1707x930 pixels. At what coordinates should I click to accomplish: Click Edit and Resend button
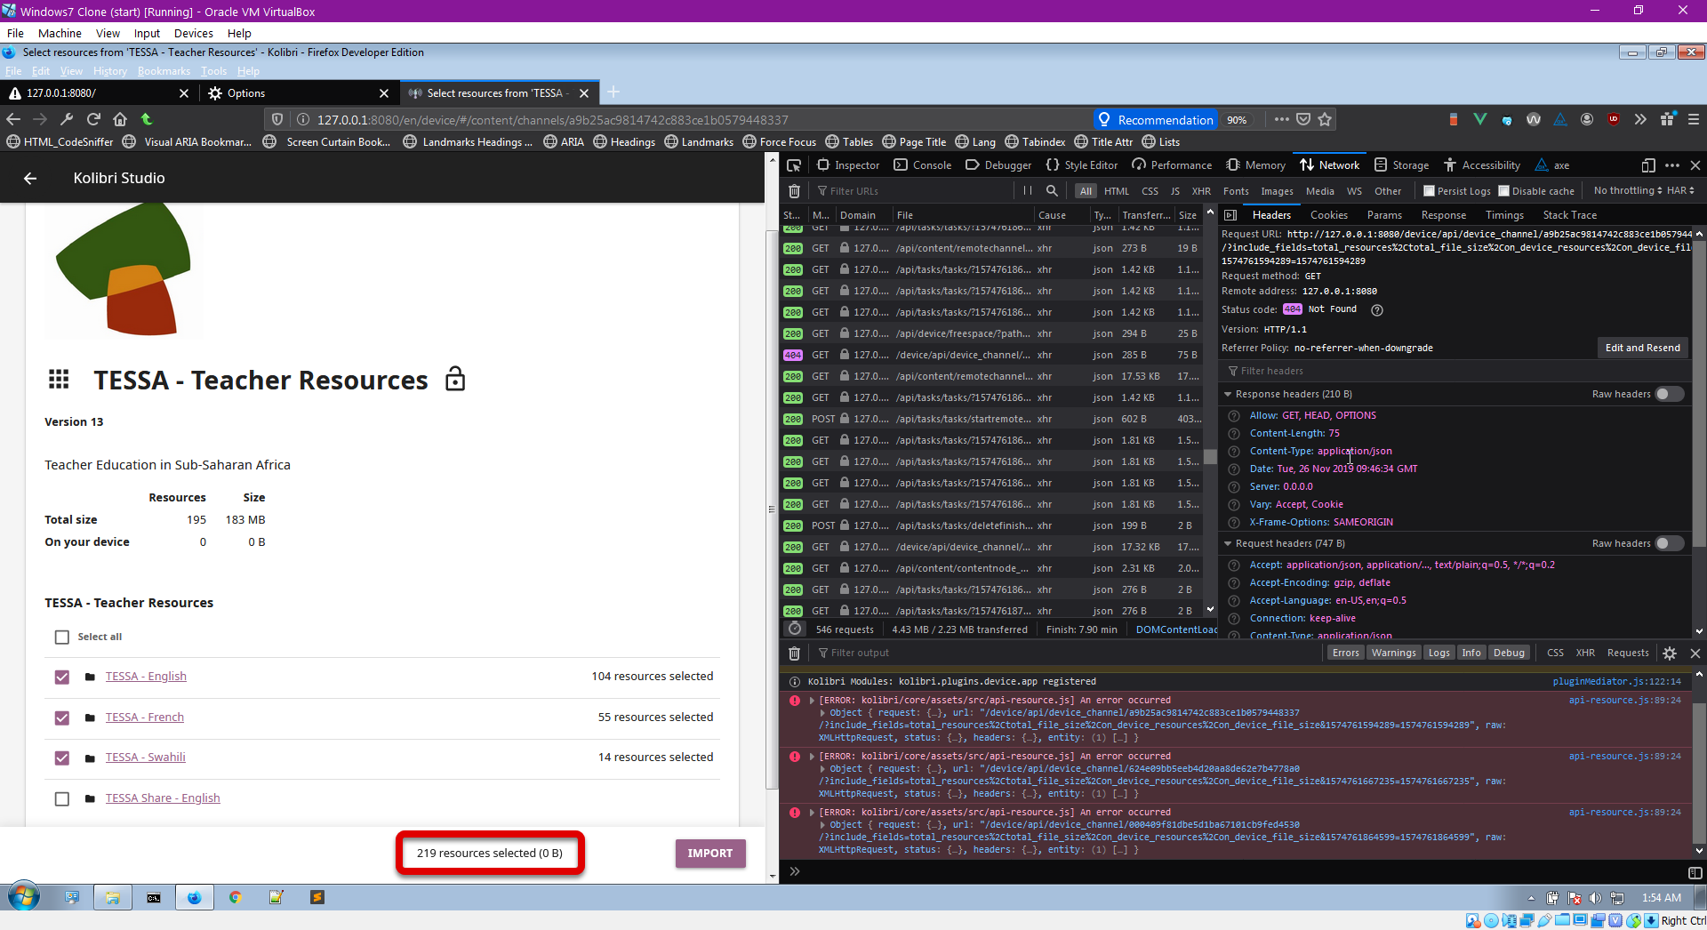coord(1642,349)
